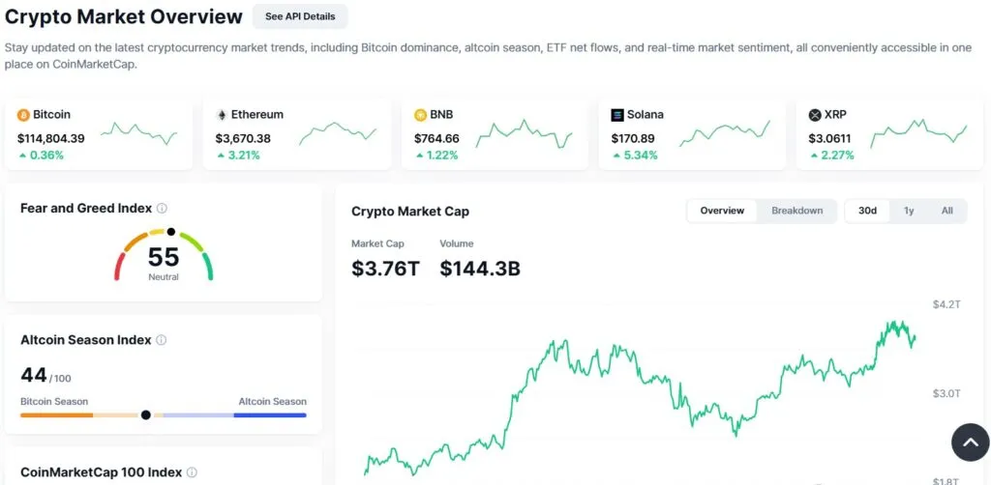The height and width of the screenshot is (485, 991).
Task: Open CoinMarketCap 100 Index info icon
Action: click(192, 472)
